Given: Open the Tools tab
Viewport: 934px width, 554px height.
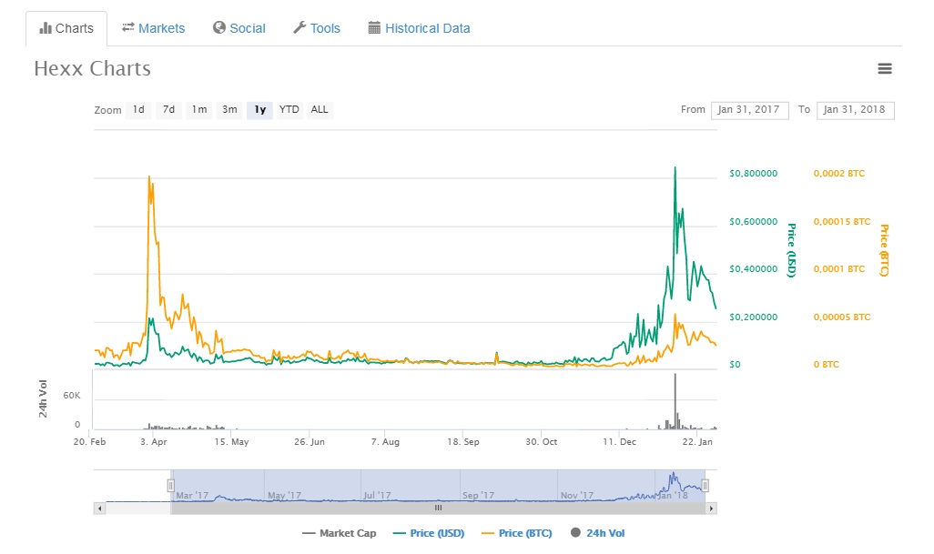Looking at the screenshot, I should pos(317,28).
